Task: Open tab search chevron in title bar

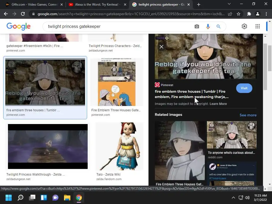Action: [229, 4]
